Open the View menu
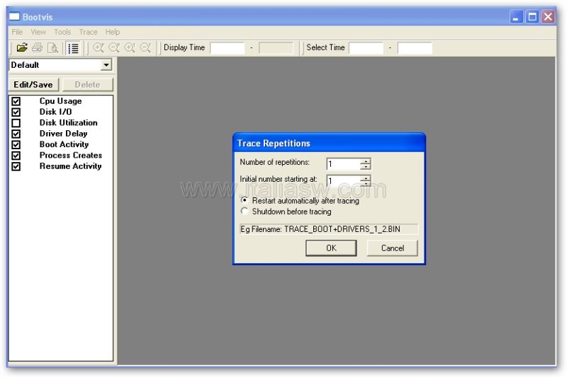Image resolution: width=567 pixels, height=377 pixels. click(38, 32)
